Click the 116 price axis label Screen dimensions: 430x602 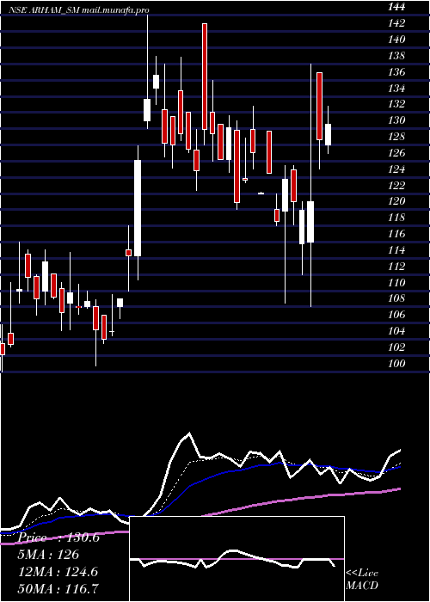coord(396,233)
